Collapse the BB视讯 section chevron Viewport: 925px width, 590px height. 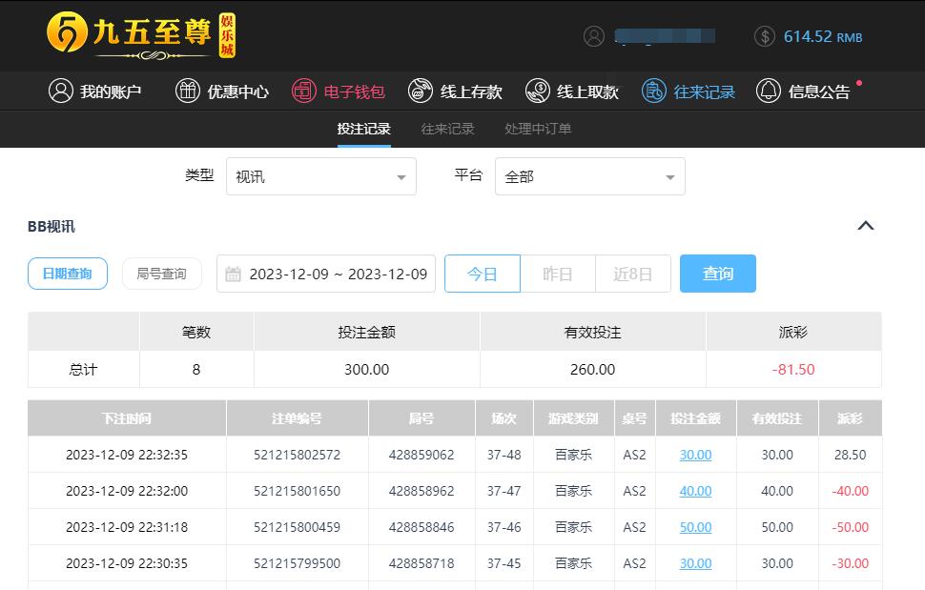click(x=866, y=226)
